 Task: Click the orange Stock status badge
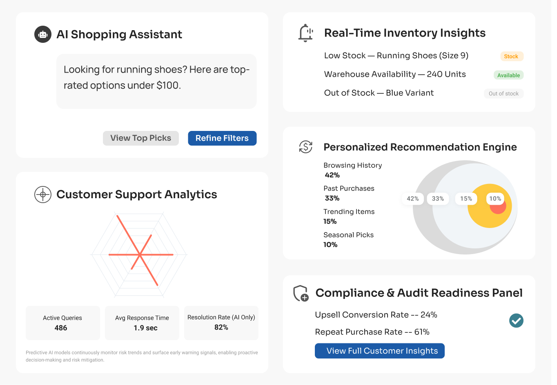(x=511, y=56)
